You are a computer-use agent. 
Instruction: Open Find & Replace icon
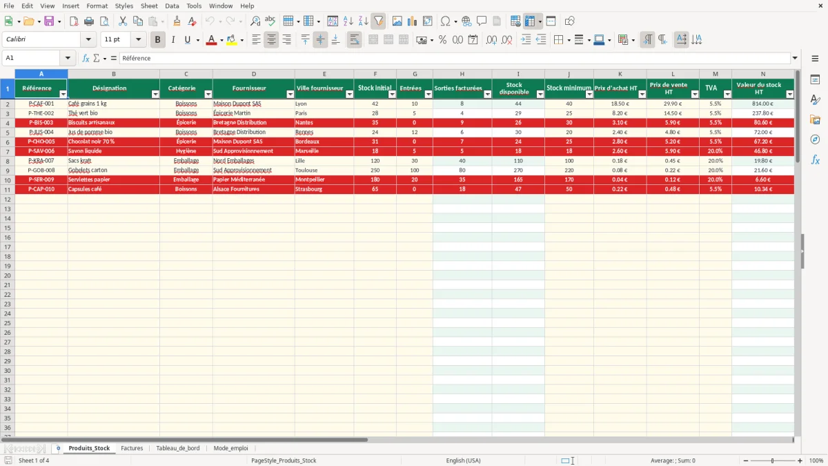point(255,21)
